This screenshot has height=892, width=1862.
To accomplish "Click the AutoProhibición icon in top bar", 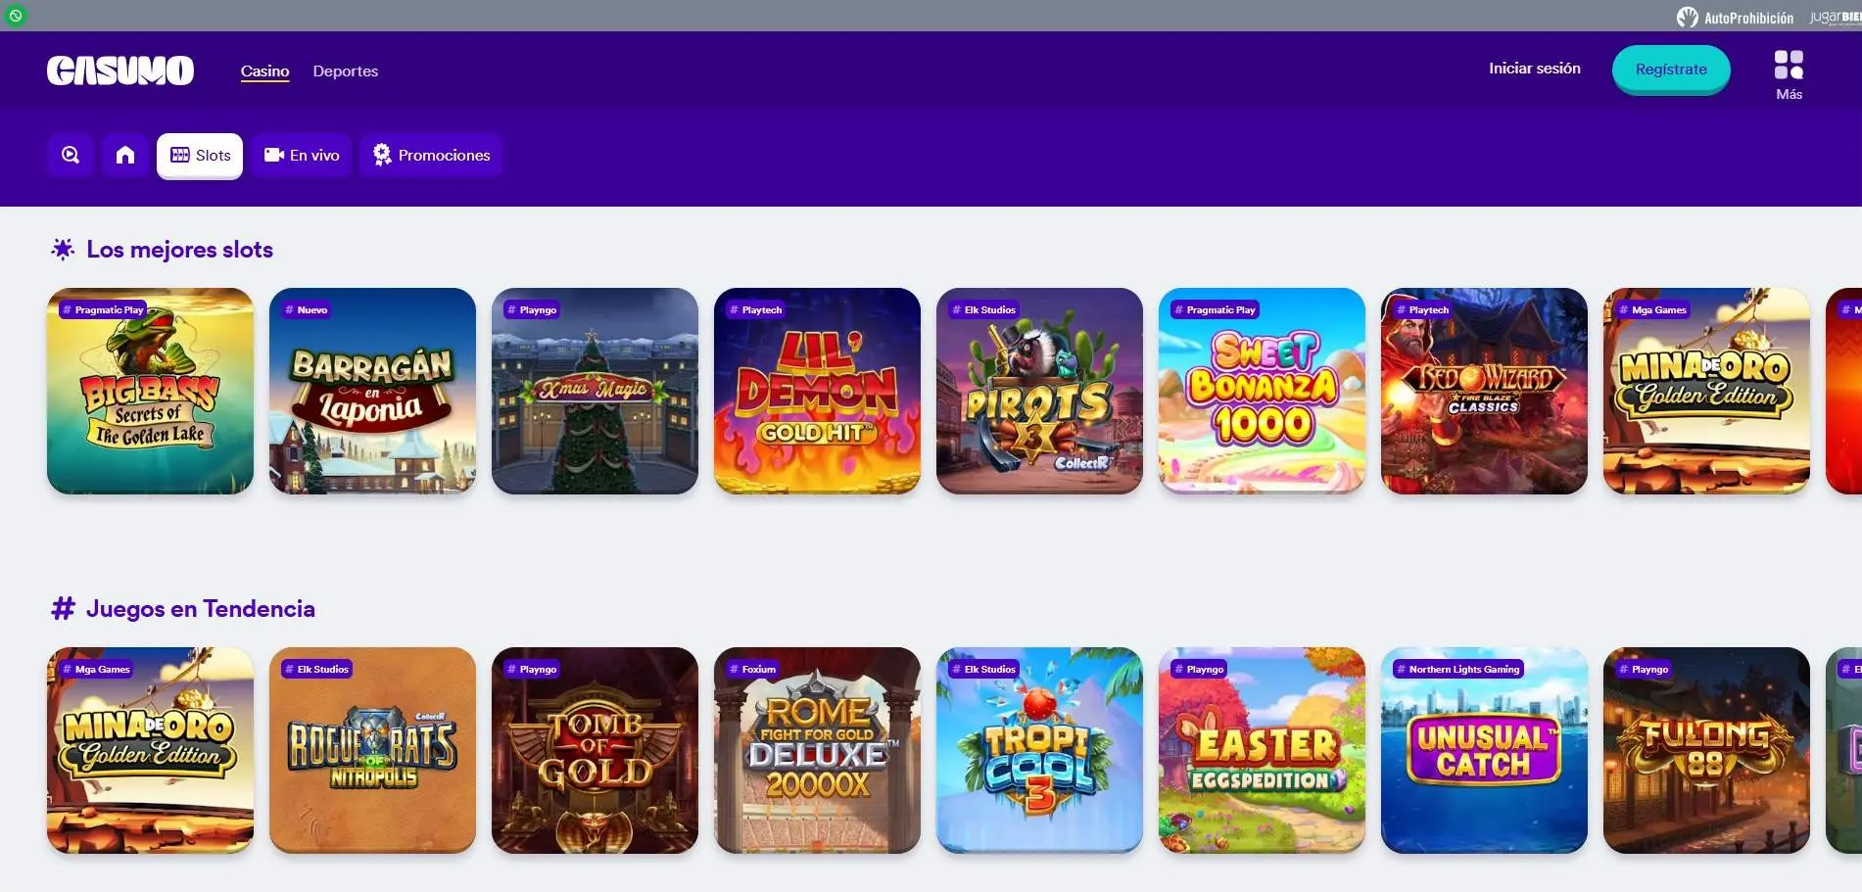I will click(1687, 17).
